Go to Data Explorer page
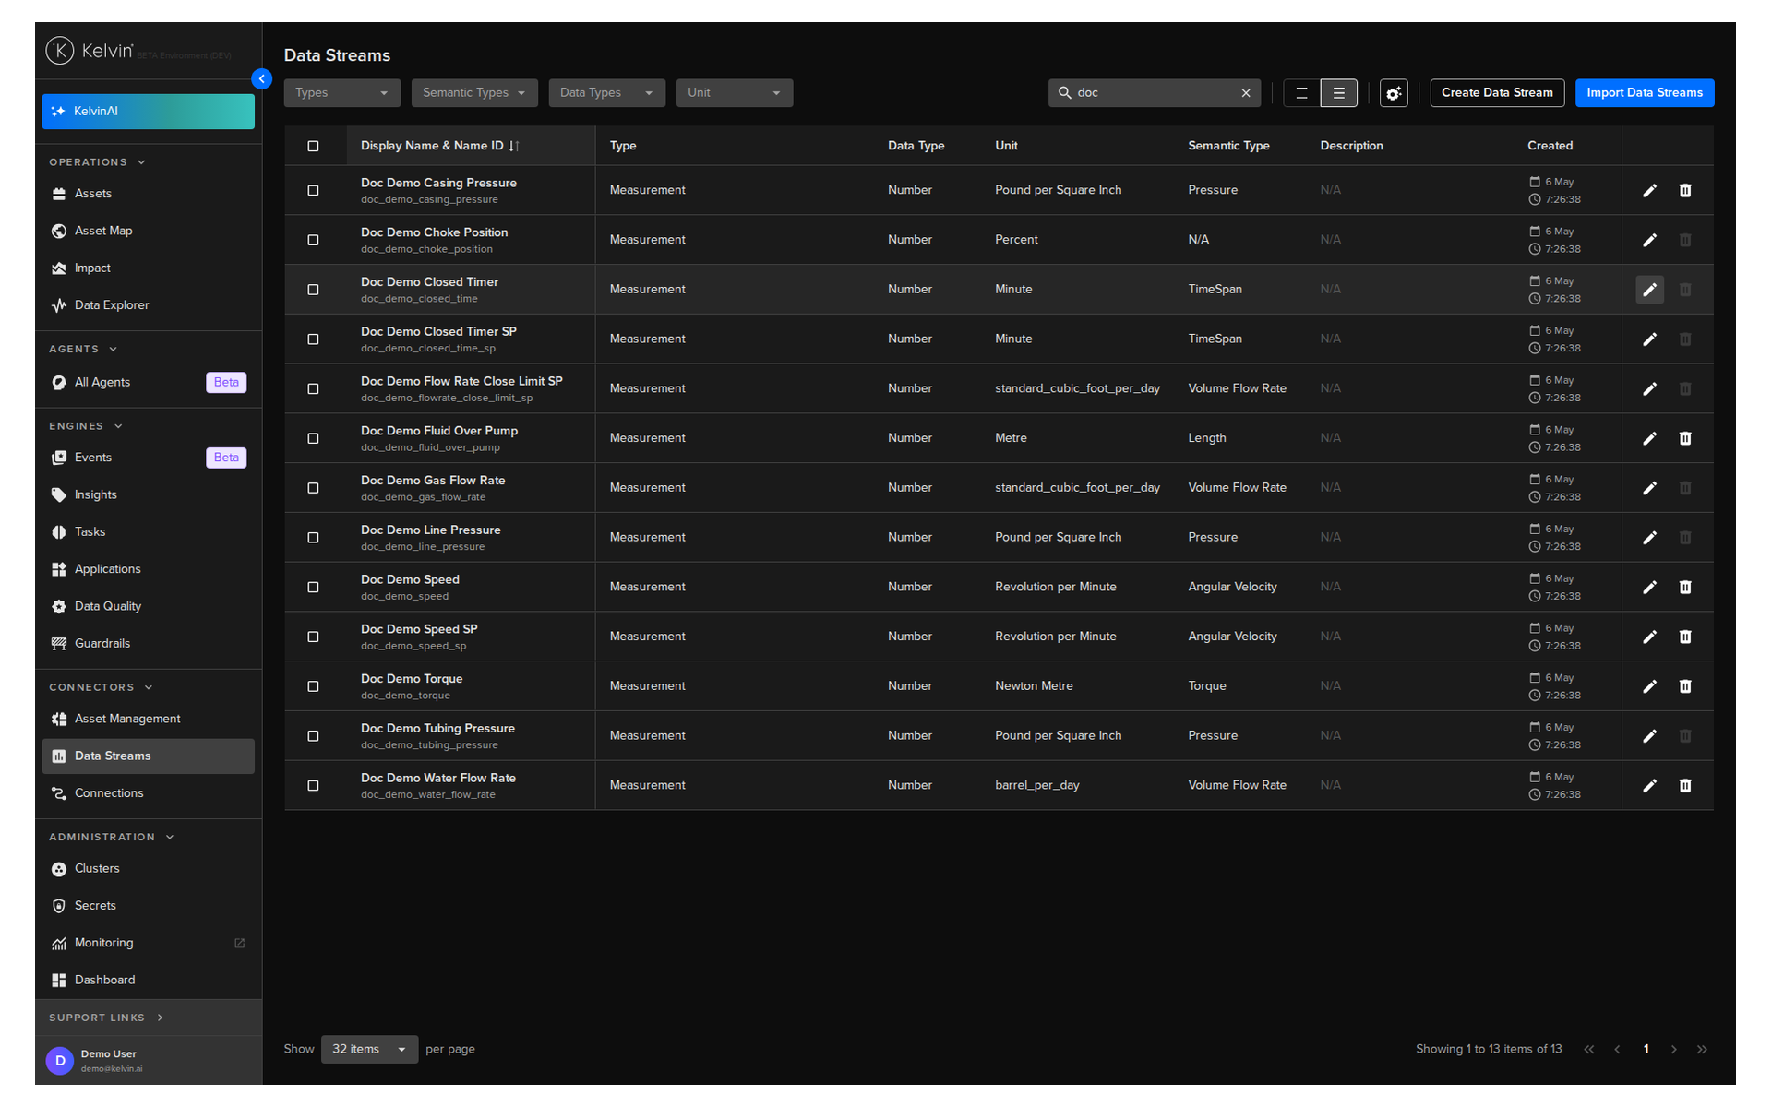Viewport: 1772px width, 1107px height. [x=148, y=305]
